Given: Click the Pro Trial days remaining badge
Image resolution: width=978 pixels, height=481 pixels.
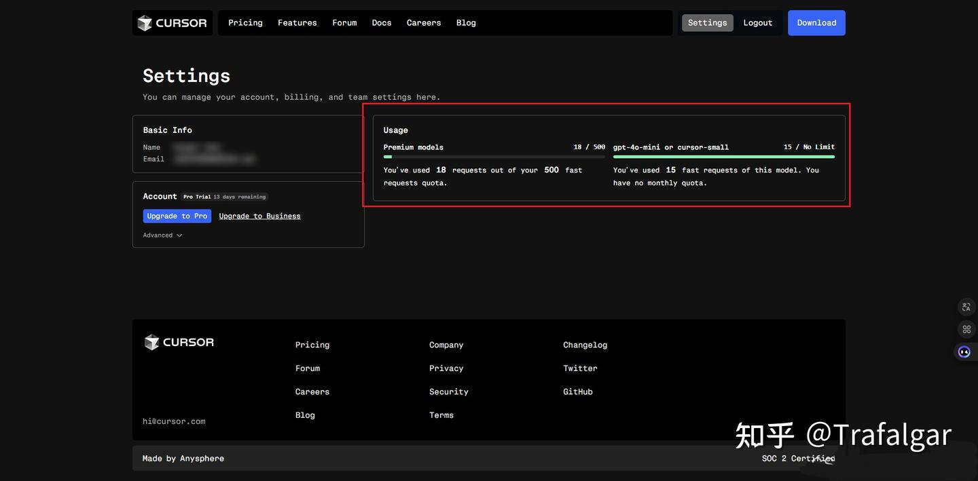Looking at the screenshot, I should pos(224,197).
